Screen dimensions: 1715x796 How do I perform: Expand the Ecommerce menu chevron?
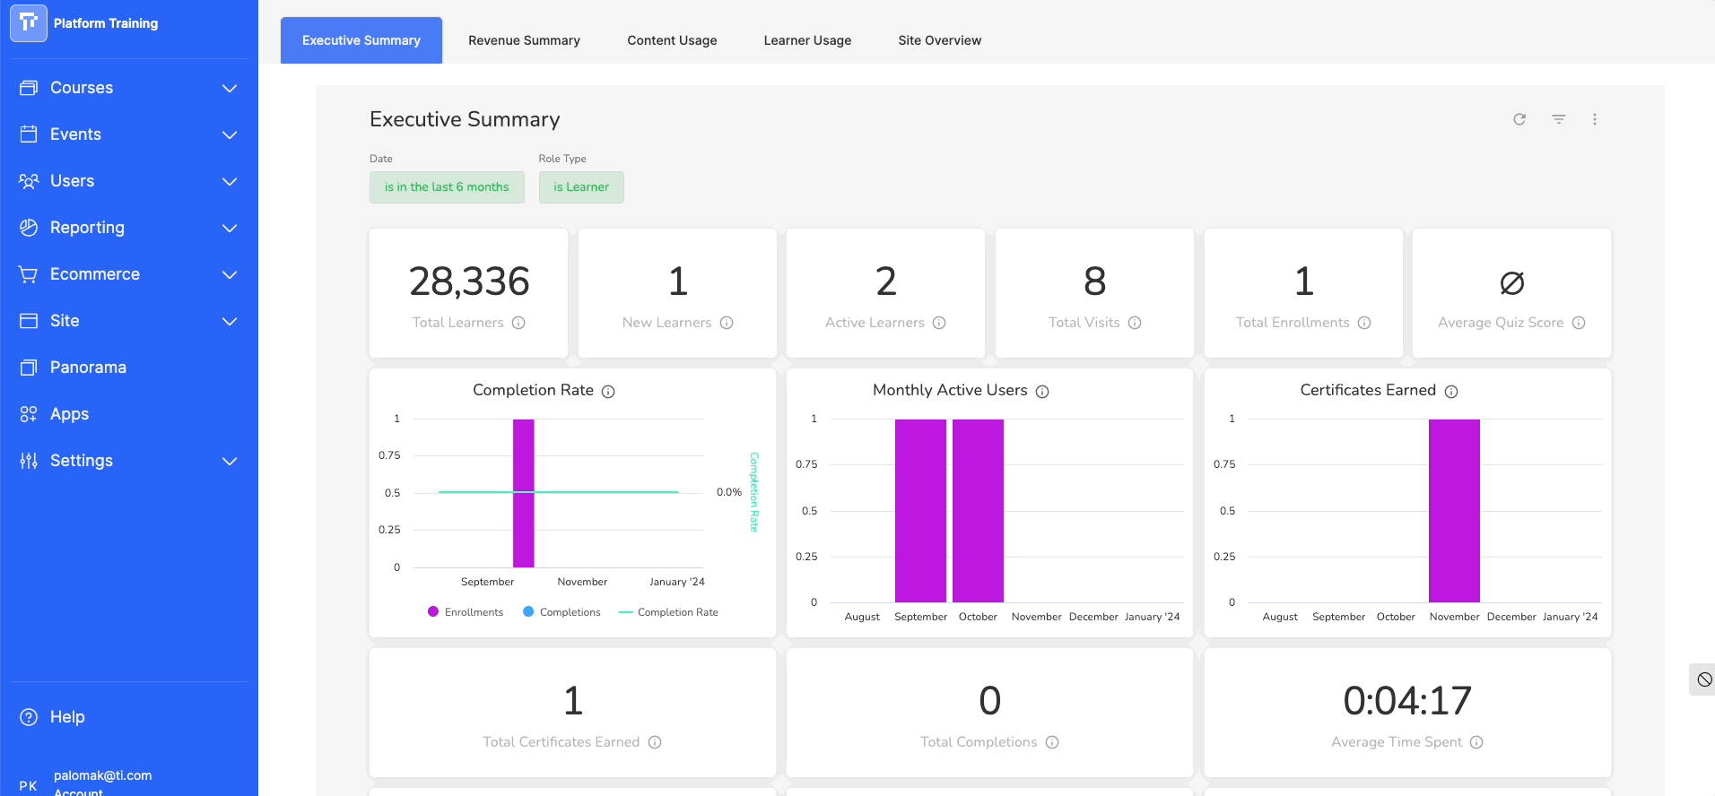click(x=230, y=274)
